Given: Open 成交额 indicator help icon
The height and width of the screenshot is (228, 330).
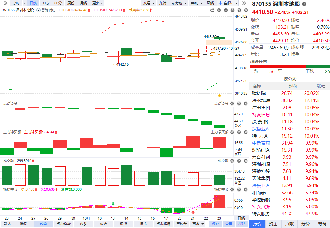Looking at the screenshot, I should pyautogui.click(x=239, y=161).
